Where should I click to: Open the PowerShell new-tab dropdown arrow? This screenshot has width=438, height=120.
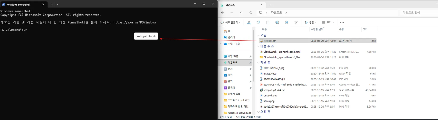pos(58,4)
